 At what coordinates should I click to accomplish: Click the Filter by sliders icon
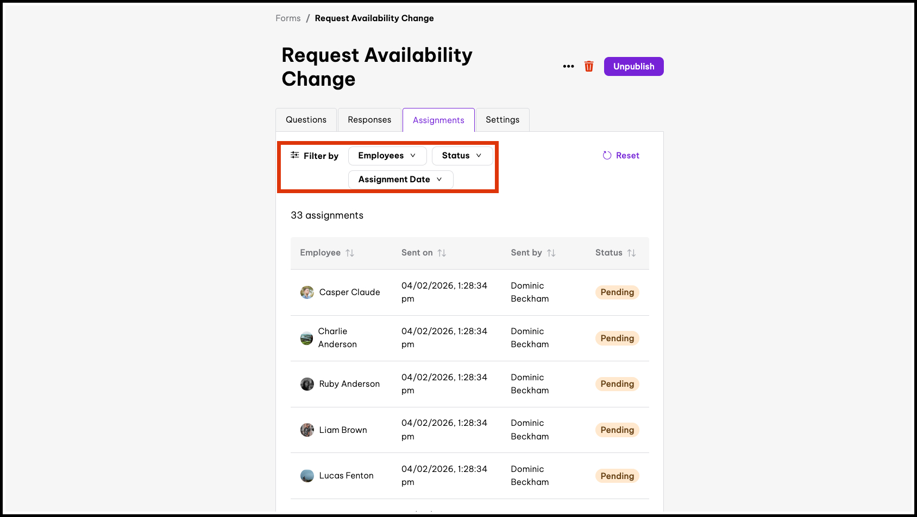coord(295,155)
